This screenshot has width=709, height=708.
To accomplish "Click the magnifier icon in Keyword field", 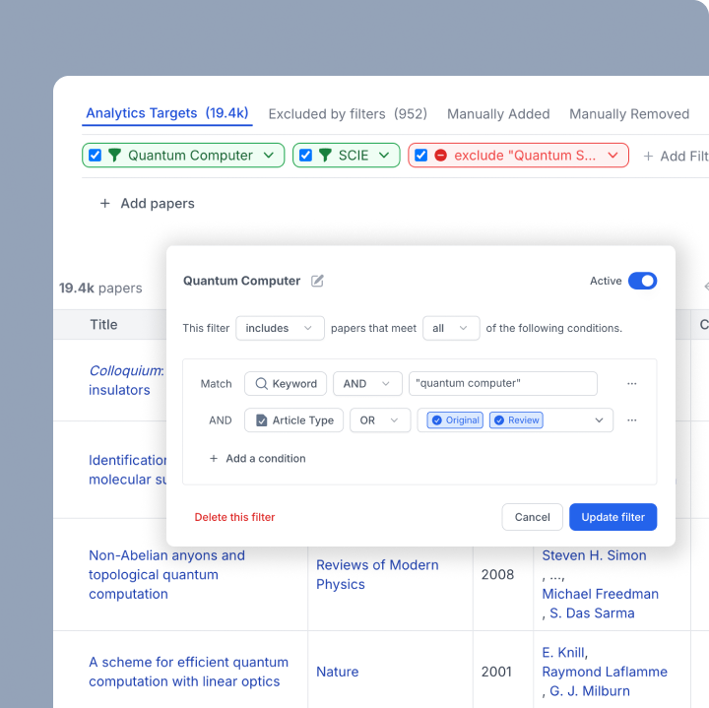I will [261, 383].
